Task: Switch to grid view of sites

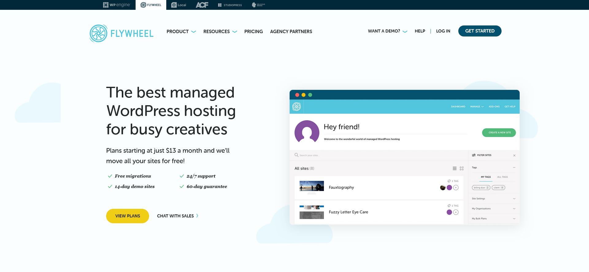Action: pyautogui.click(x=462, y=168)
